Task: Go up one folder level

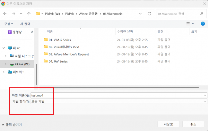Action: 29,14
